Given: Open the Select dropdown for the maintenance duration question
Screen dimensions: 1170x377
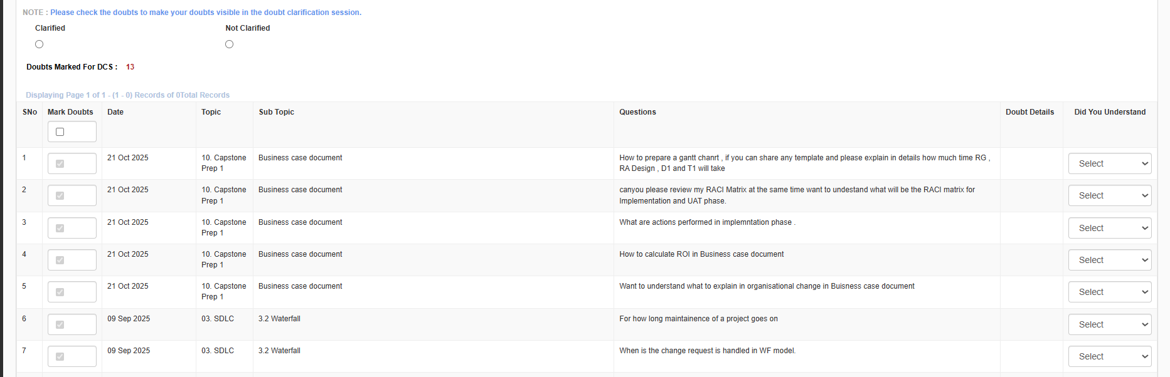Looking at the screenshot, I should 1109,325.
